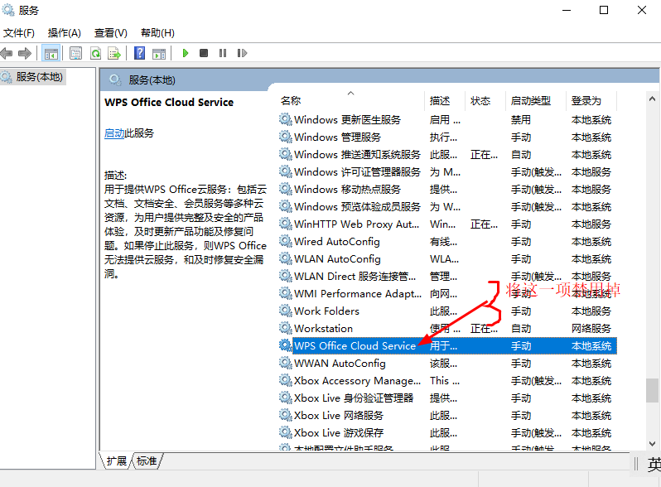Switch to the 扩展 tab

coord(116,460)
